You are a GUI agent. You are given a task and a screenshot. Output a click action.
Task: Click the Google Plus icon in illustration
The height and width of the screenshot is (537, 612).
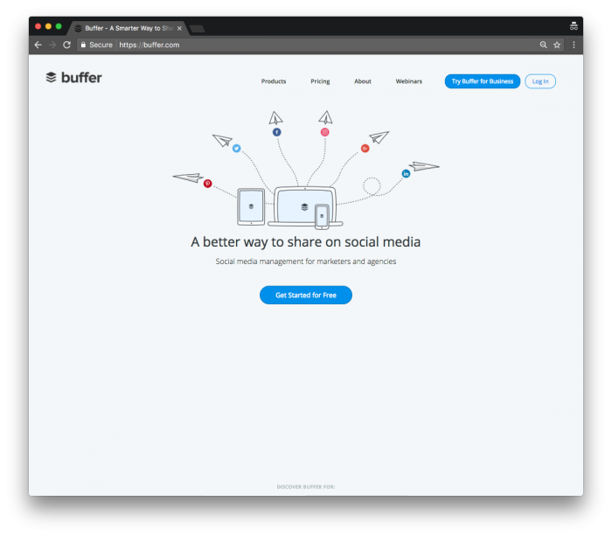pos(365,149)
